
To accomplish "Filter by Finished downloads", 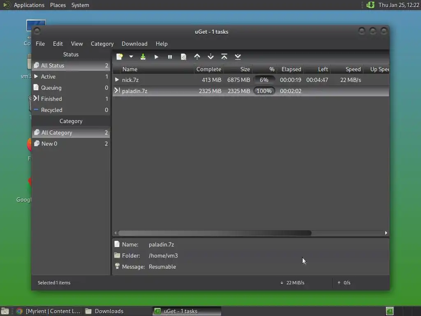I will [71, 99].
